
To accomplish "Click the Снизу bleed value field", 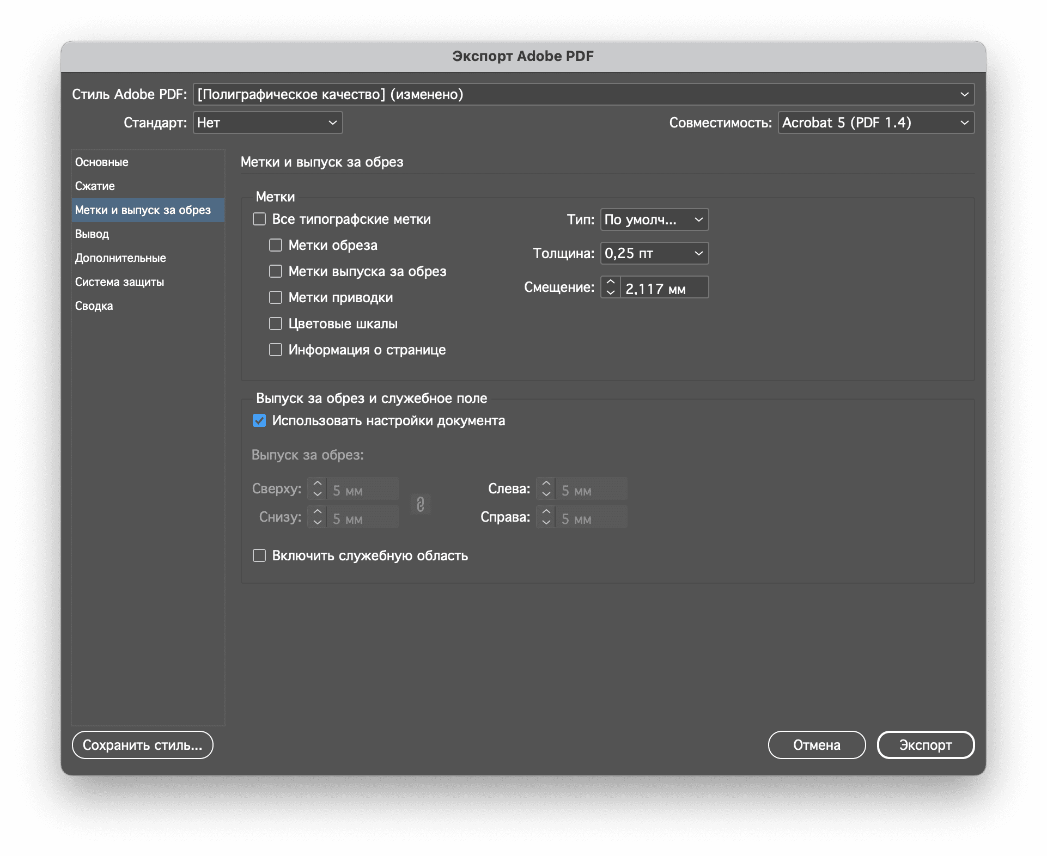I will 363,517.
